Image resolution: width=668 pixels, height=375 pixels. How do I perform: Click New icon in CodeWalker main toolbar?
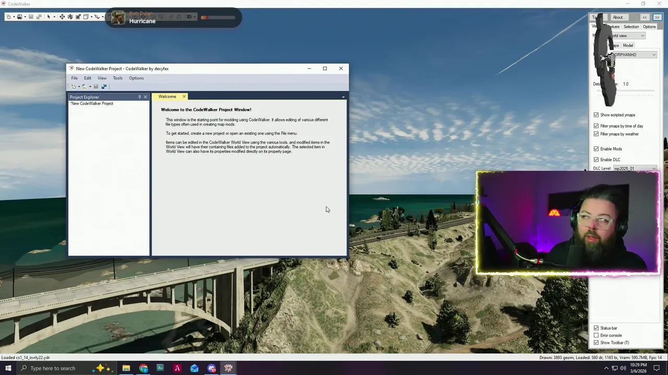point(8,17)
